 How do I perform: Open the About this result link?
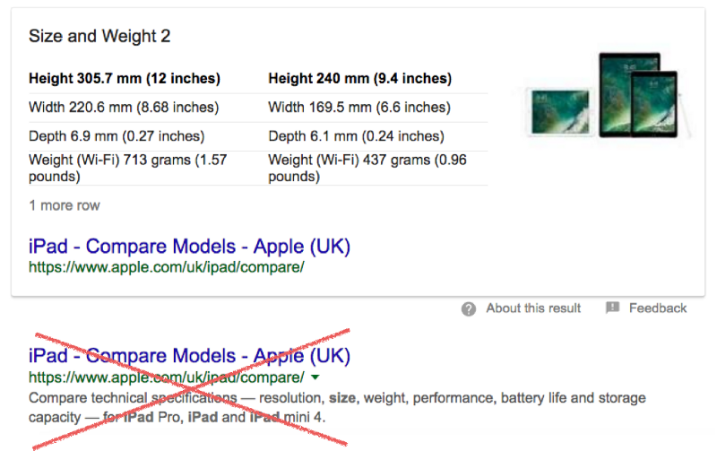click(533, 308)
